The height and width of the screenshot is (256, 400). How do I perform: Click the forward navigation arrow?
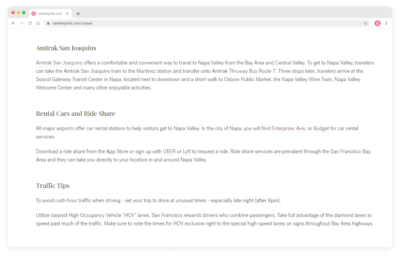pos(21,23)
